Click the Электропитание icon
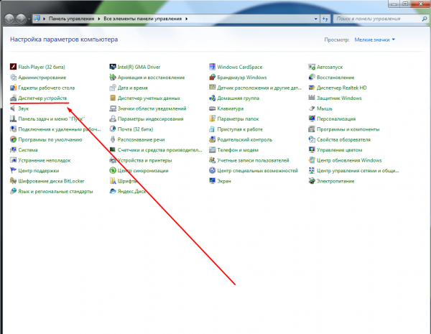This screenshot has height=334, width=431. [x=312, y=181]
